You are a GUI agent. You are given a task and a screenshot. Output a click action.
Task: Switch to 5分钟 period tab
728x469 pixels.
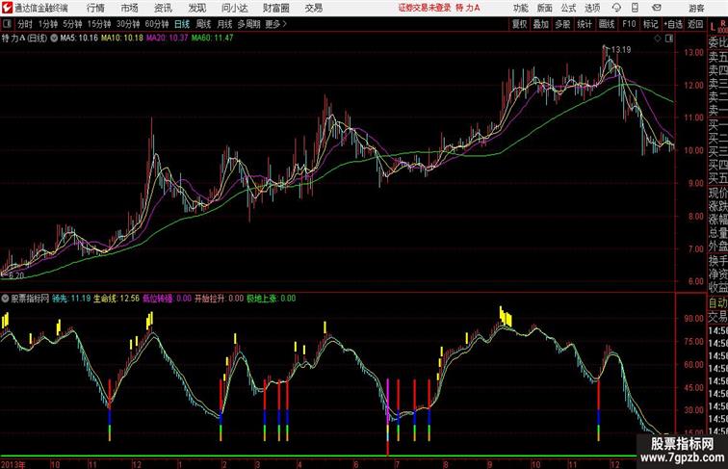click(72, 24)
